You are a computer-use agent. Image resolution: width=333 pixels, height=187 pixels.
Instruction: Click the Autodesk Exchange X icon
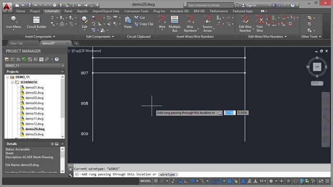click(275, 5)
